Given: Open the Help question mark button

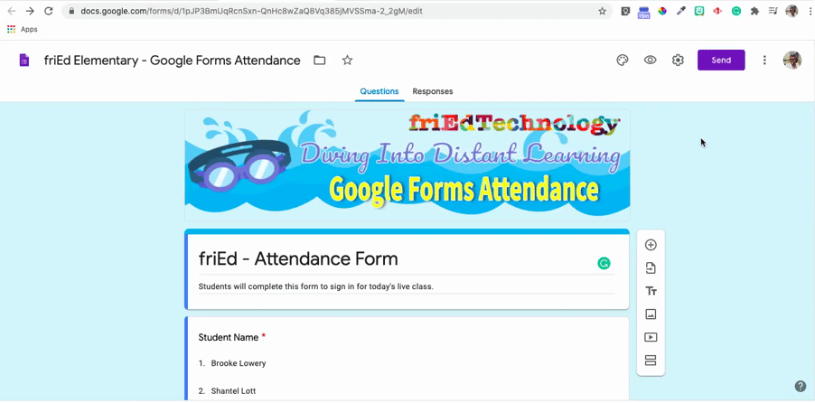Looking at the screenshot, I should coord(800,386).
